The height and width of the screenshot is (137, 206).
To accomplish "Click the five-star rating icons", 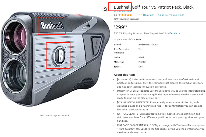I will click(x=125, y=15).
